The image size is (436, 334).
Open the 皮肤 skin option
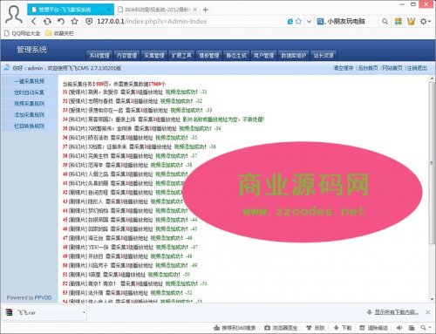[316, 328]
